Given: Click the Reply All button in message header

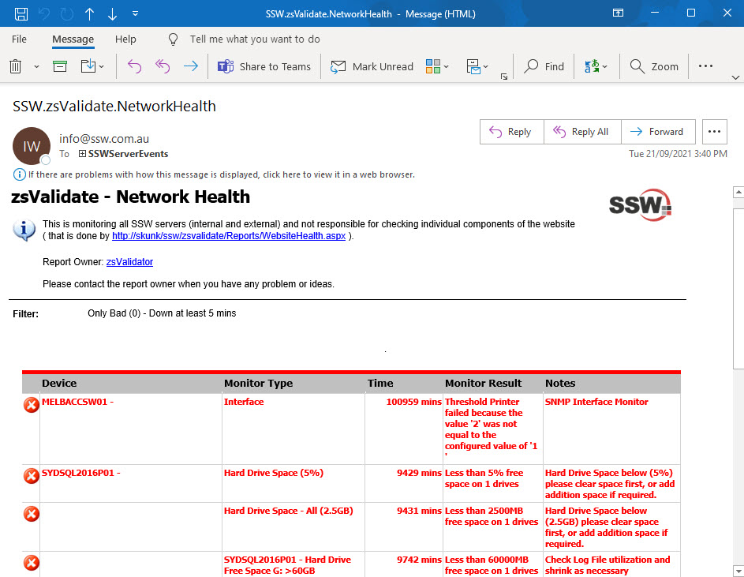Looking at the screenshot, I should 581,132.
